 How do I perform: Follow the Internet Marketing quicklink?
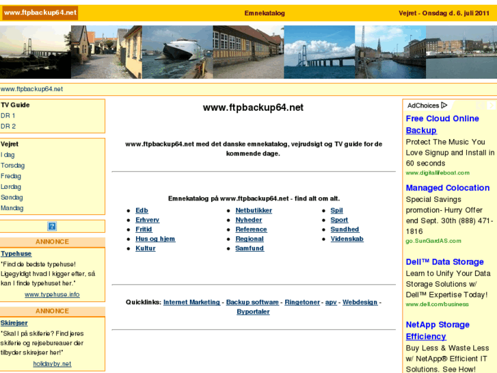pyautogui.click(x=192, y=303)
